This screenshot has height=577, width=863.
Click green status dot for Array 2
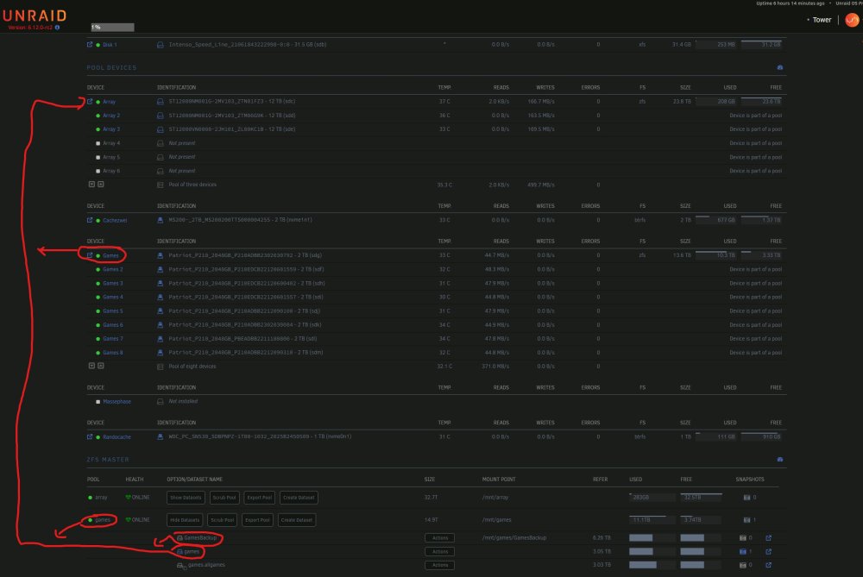click(x=98, y=116)
